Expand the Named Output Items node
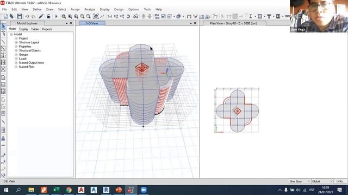This screenshot has height=195, width=348. click(x=16, y=63)
